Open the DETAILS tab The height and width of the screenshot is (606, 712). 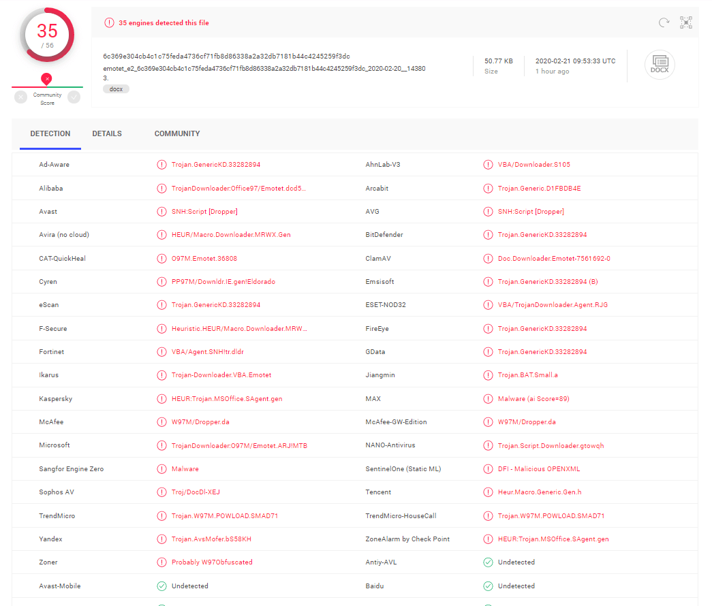pos(107,134)
